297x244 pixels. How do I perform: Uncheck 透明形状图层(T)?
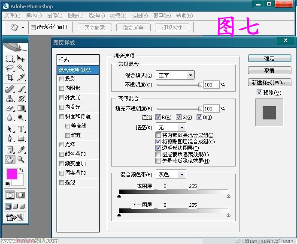[x=158, y=148]
